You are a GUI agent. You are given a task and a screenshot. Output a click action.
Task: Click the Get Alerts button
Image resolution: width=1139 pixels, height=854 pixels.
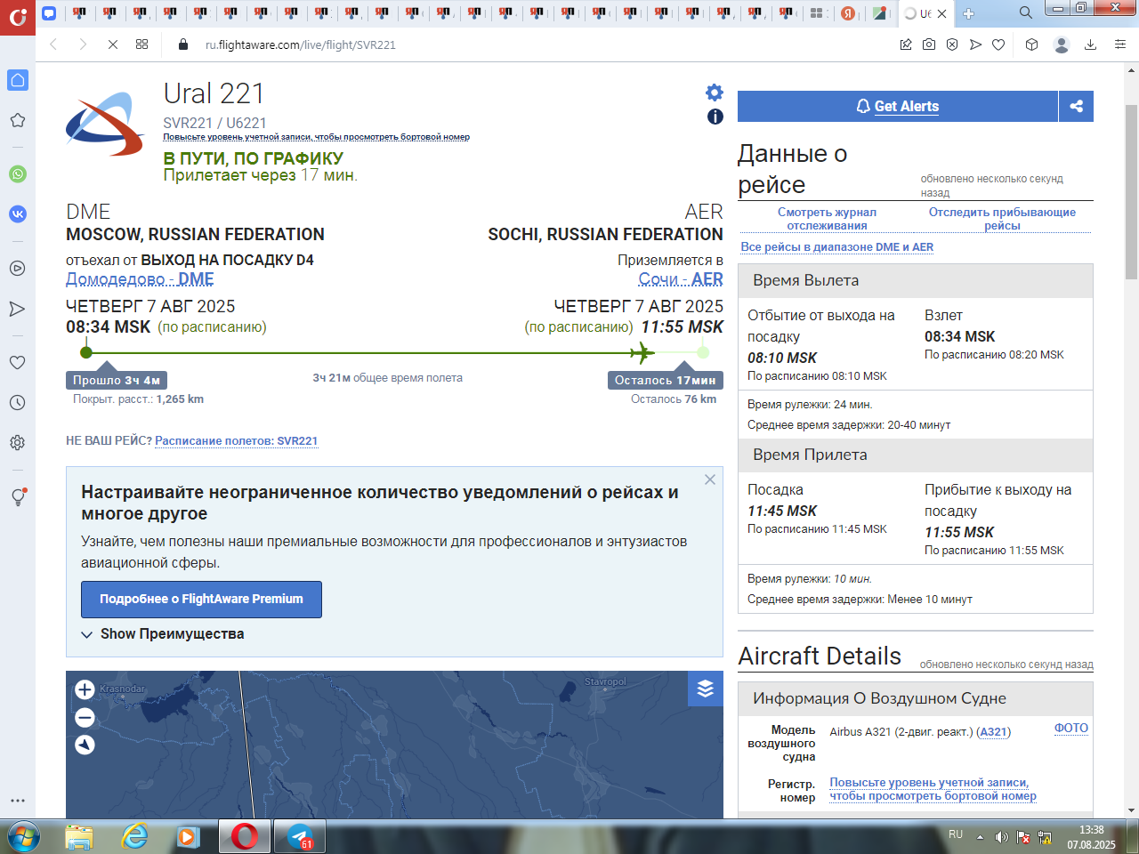(x=898, y=106)
